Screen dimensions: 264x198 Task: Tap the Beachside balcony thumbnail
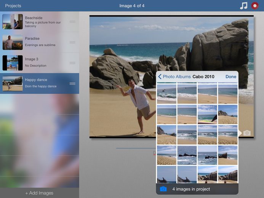pos(13,22)
